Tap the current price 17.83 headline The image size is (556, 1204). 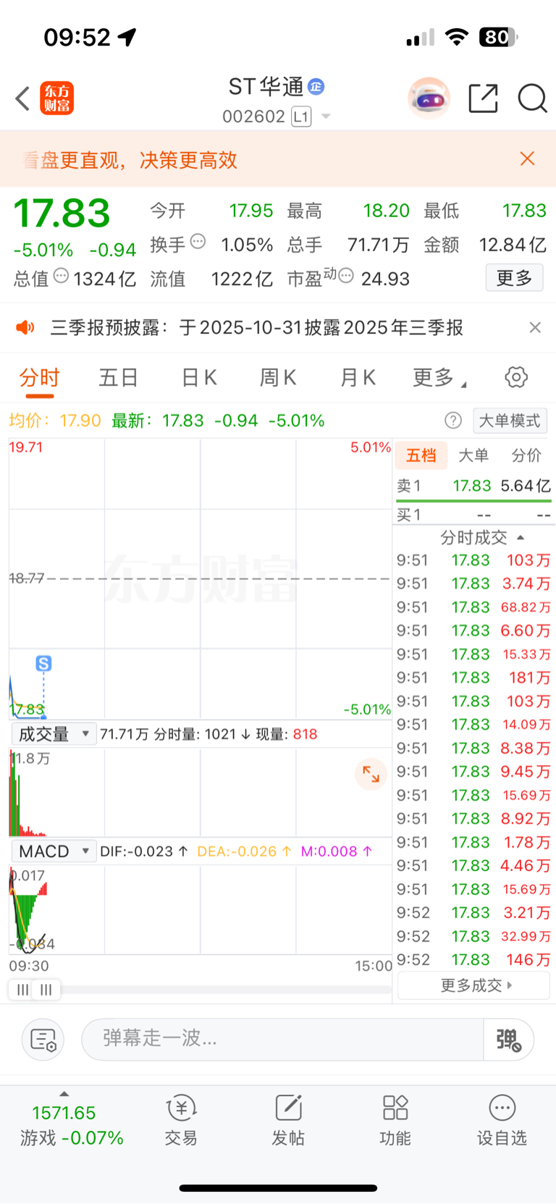pos(62,213)
